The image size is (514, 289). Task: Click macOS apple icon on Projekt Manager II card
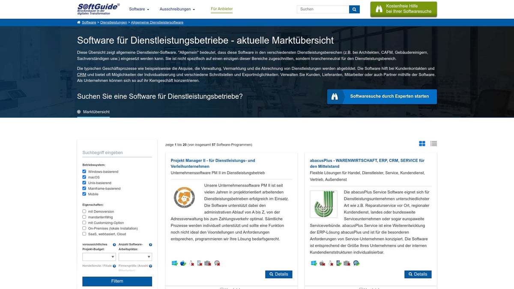click(x=183, y=263)
